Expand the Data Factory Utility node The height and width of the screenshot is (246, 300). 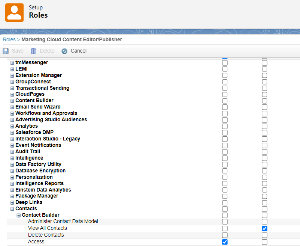12,165
